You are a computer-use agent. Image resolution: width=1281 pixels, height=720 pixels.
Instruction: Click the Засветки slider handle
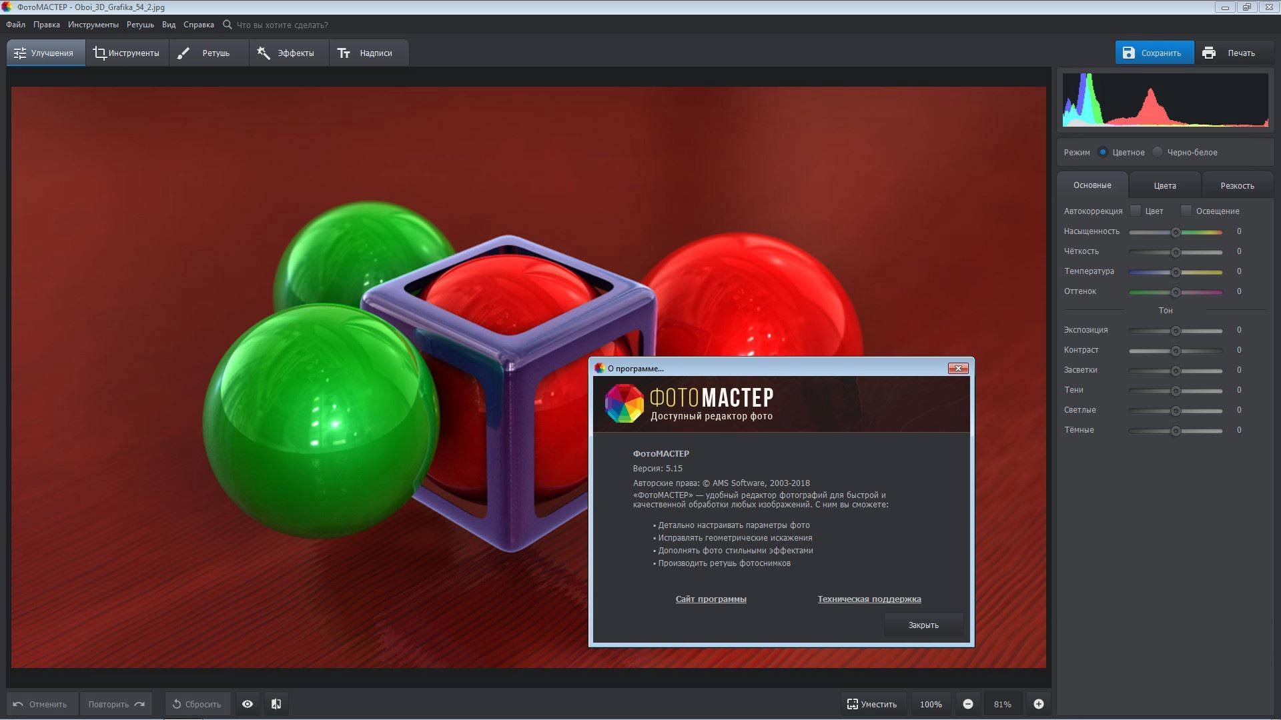[1176, 371]
